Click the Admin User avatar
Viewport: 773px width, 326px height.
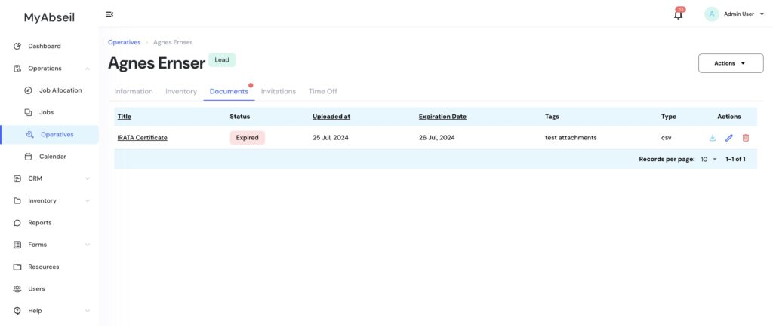coord(711,14)
